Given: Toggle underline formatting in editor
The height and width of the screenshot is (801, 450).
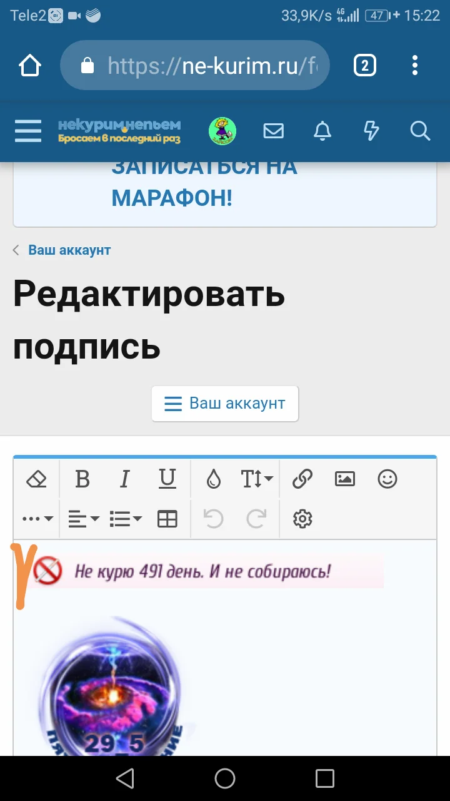Looking at the screenshot, I should [x=167, y=480].
